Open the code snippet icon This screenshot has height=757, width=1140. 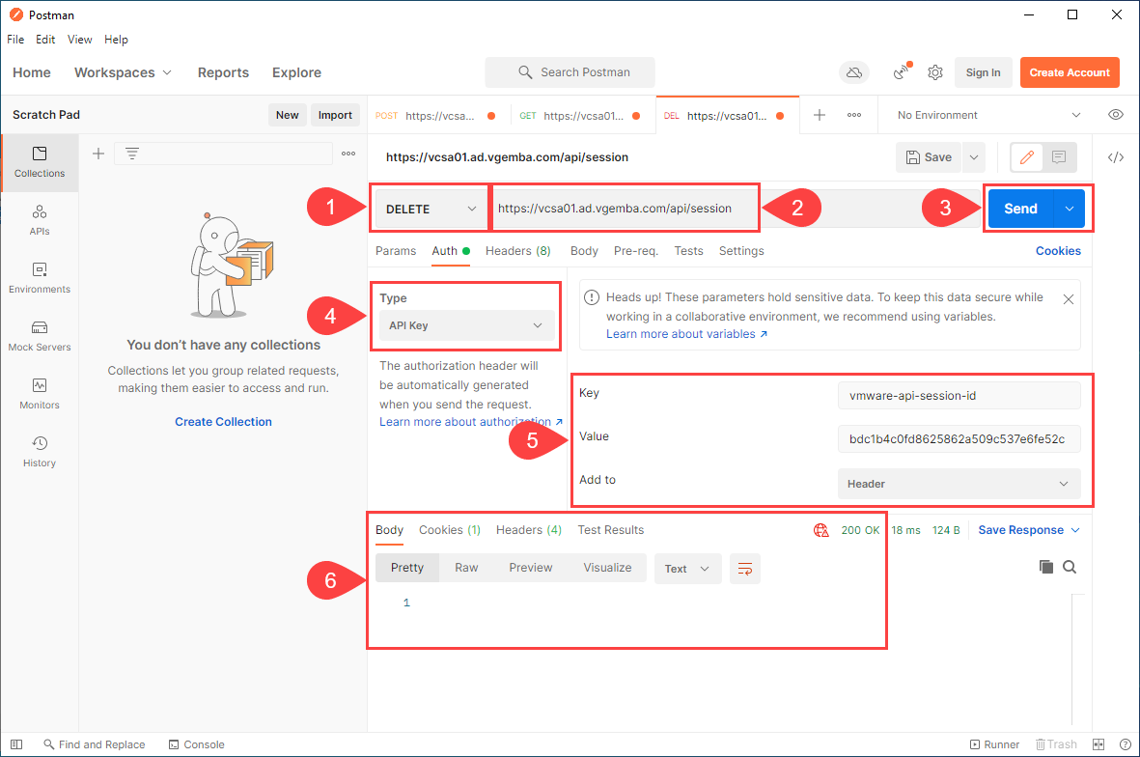pos(1115,157)
